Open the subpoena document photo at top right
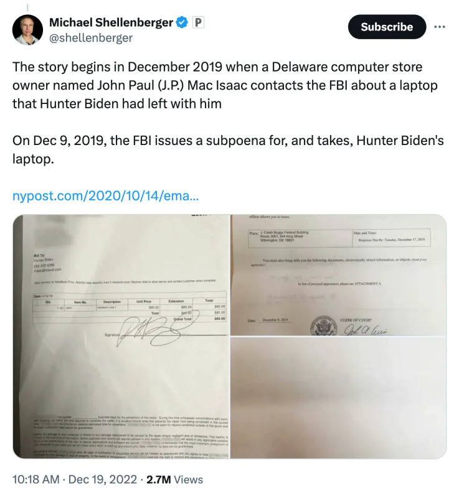Image resolution: width=459 pixels, height=498 pixels. pos(338,275)
